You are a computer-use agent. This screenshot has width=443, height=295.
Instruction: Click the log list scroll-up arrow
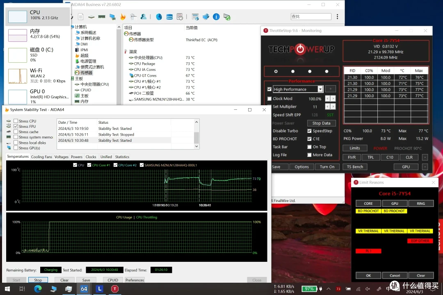tap(196, 122)
